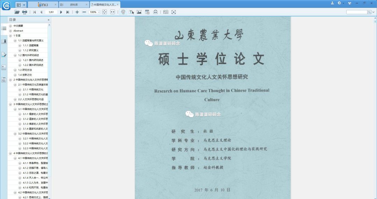Collapse the '2 中国传统文化与人文关怀思想' node
This screenshot has height=199, width=377.
tap(10, 80)
